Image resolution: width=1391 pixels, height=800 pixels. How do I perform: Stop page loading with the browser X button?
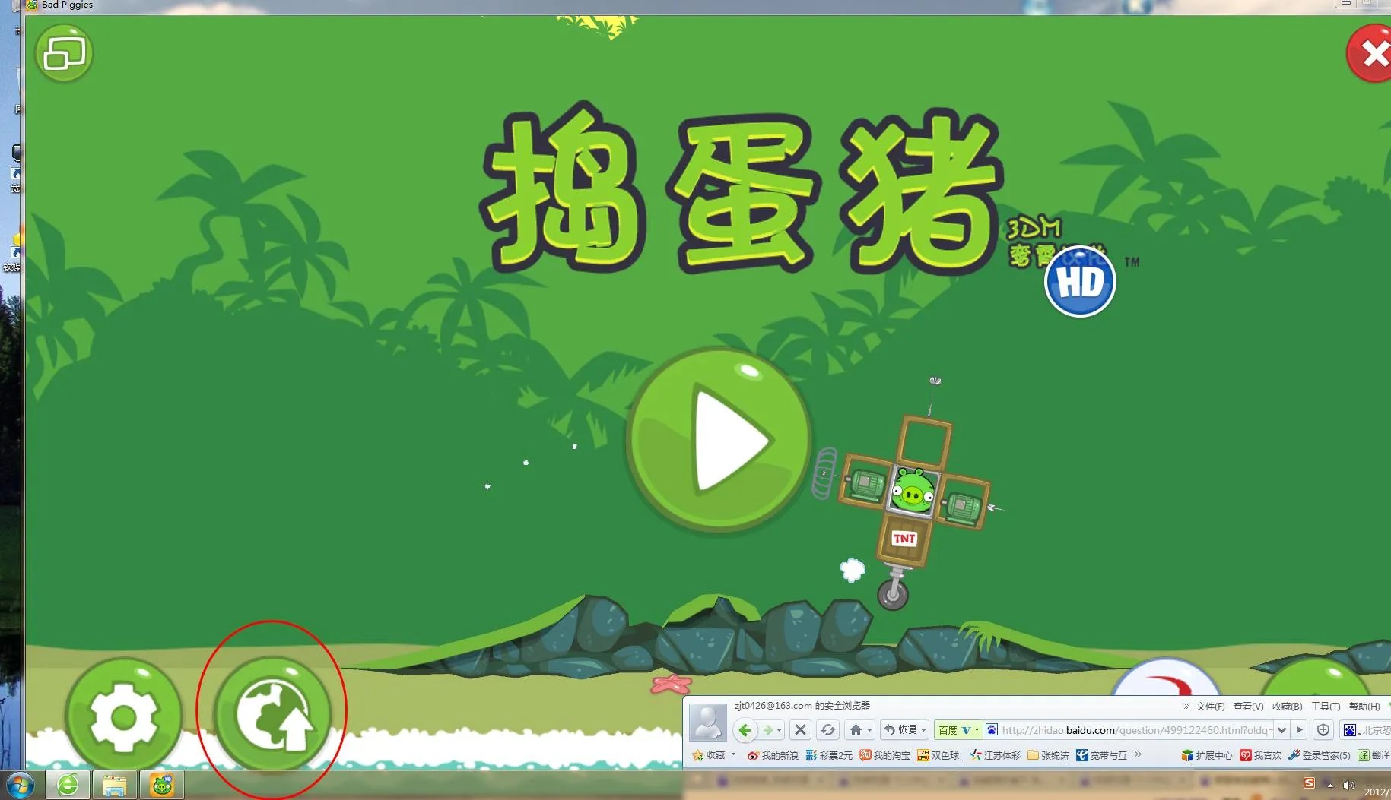[800, 730]
